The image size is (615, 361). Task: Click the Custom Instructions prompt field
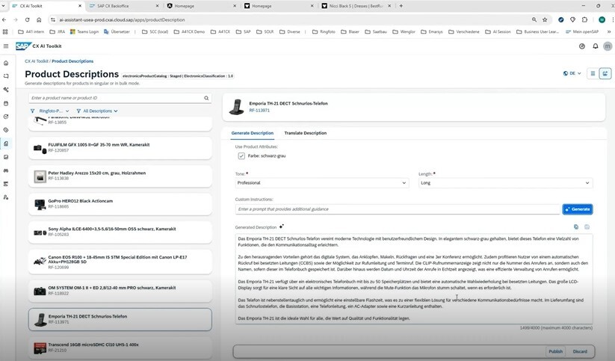398,209
